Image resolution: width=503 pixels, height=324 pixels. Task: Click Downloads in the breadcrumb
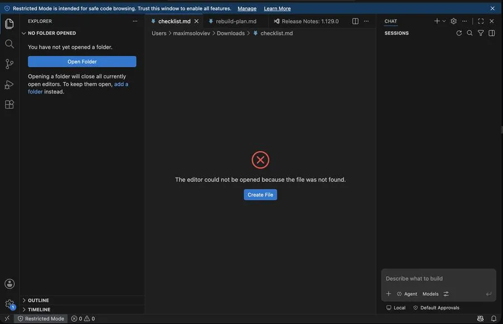point(230,33)
